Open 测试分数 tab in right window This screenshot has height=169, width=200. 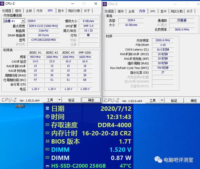(x=177, y=11)
